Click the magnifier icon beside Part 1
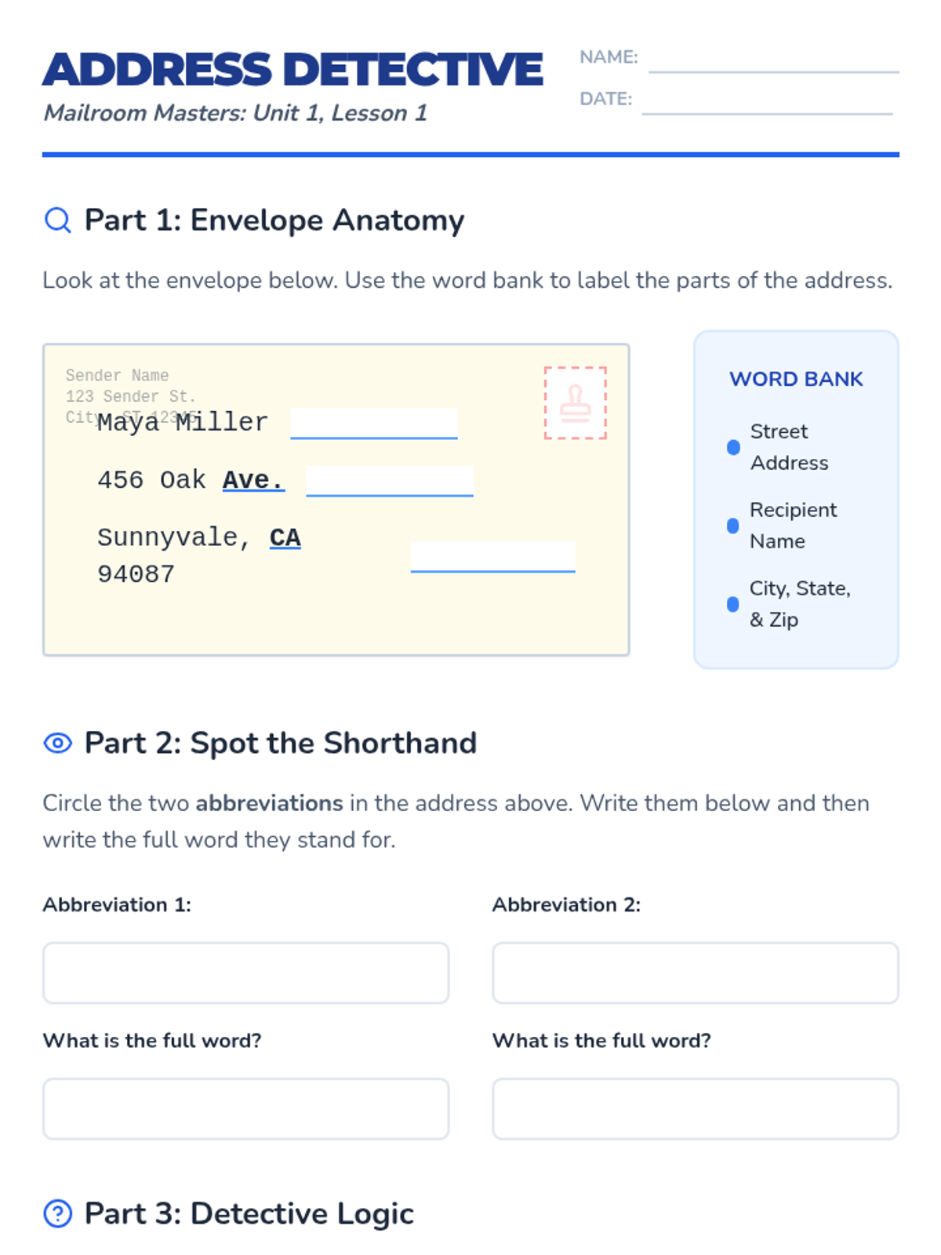This screenshot has width=941, height=1255. tap(57, 220)
